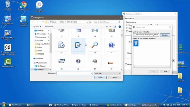Open 3D Objects in navigation pane
The height and width of the screenshot is (107, 190).
pyautogui.click(x=41, y=66)
